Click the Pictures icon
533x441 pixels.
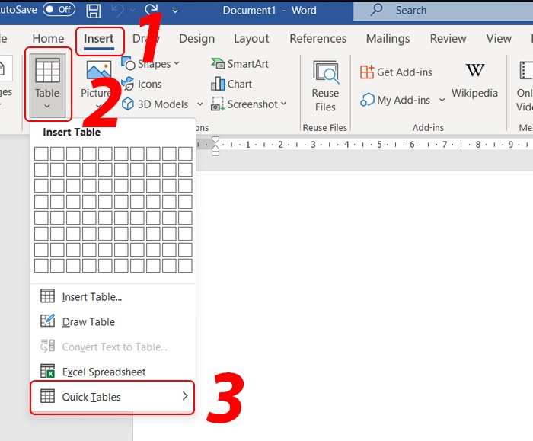pos(98,70)
